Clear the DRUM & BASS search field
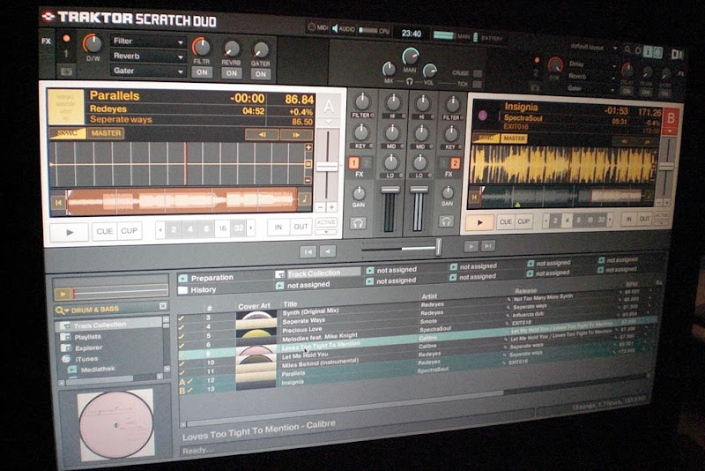 tap(163, 306)
